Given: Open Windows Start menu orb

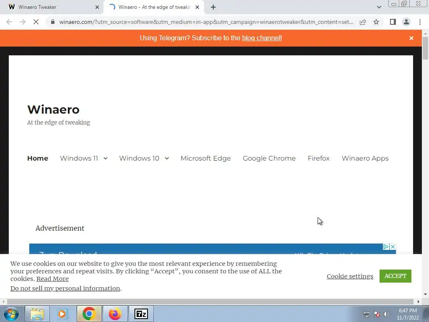Looking at the screenshot, I should tap(11, 314).
